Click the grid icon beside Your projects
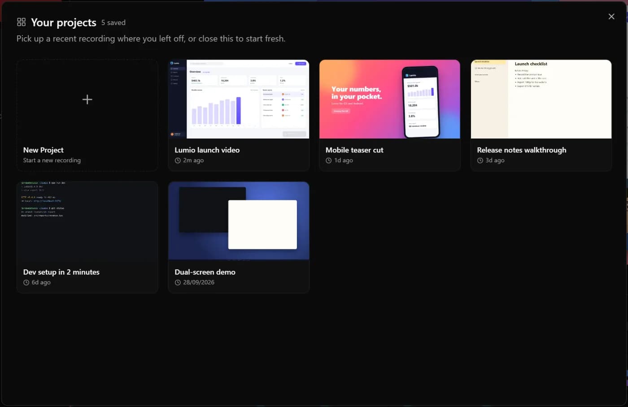Image resolution: width=628 pixels, height=407 pixels. pyautogui.click(x=21, y=22)
